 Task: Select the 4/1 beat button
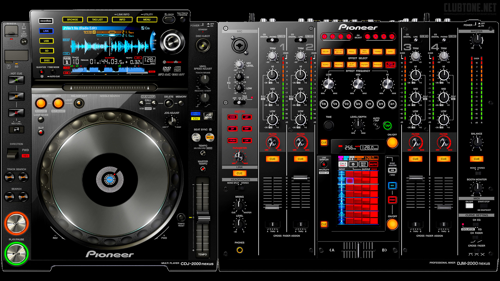tap(392, 104)
